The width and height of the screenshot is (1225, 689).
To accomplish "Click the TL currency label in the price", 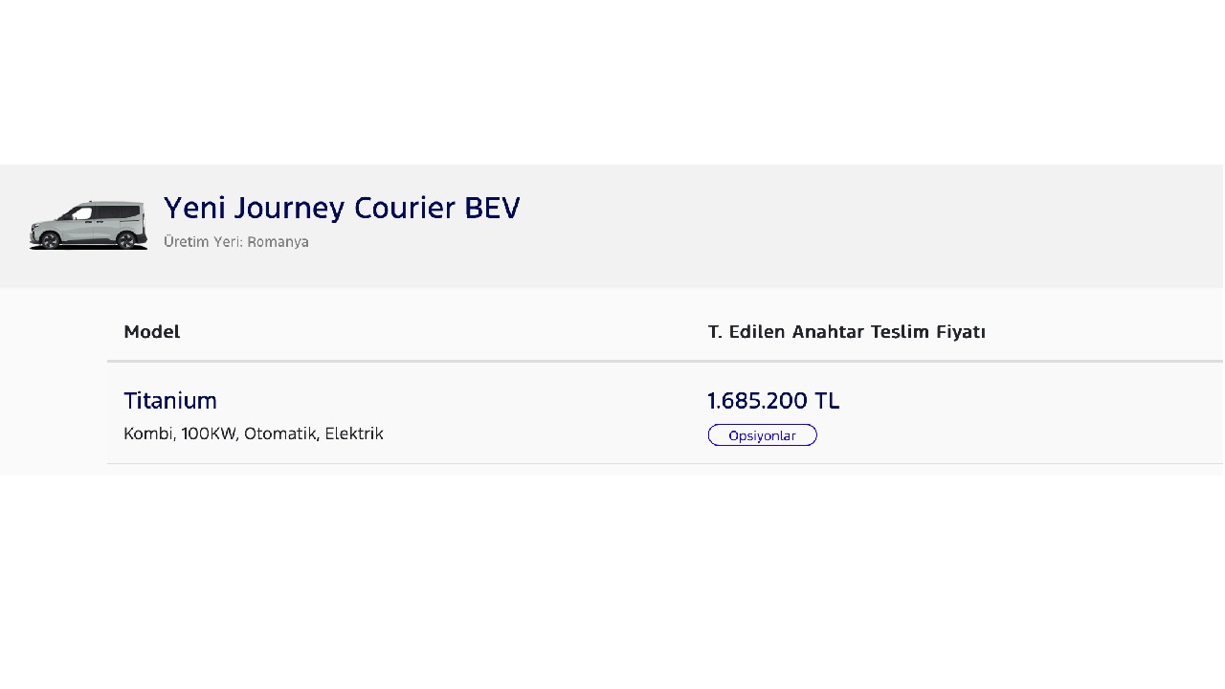I will [827, 401].
